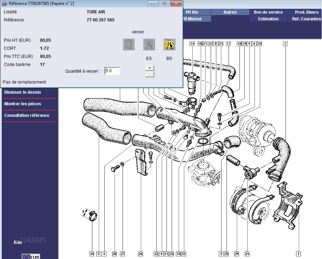Select callout 21 at top of diagram
This screenshot has width=322, height=259.
click(205, 44)
